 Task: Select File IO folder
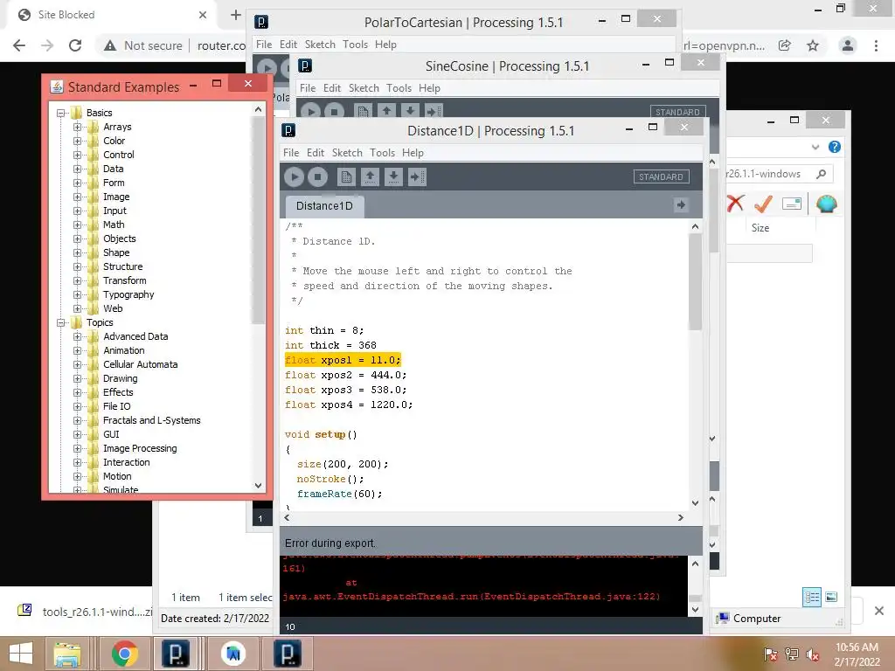coord(116,406)
